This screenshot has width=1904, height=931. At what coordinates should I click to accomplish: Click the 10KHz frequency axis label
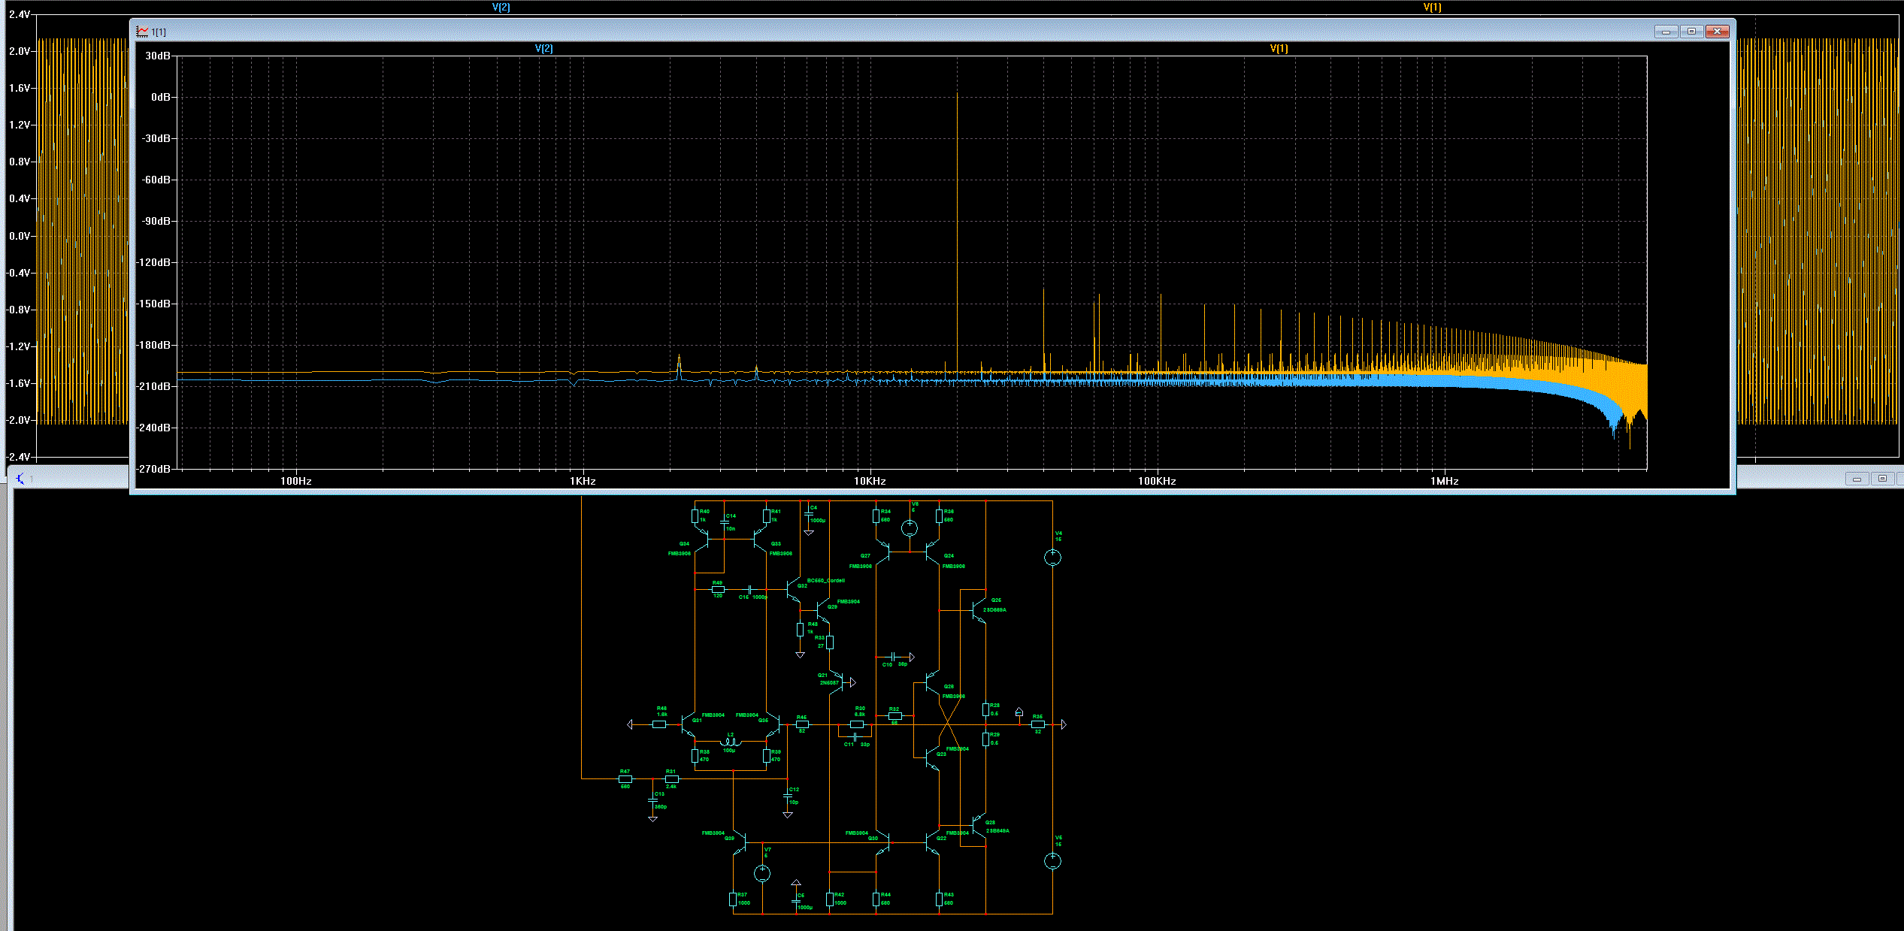tap(870, 481)
